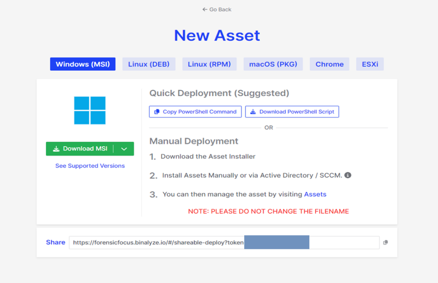Expand the Download MSI dropdown arrow
438x283 pixels.
[124, 149]
